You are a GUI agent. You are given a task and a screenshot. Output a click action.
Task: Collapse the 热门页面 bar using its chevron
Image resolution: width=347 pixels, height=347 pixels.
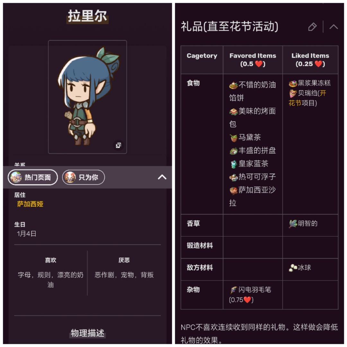(162, 177)
